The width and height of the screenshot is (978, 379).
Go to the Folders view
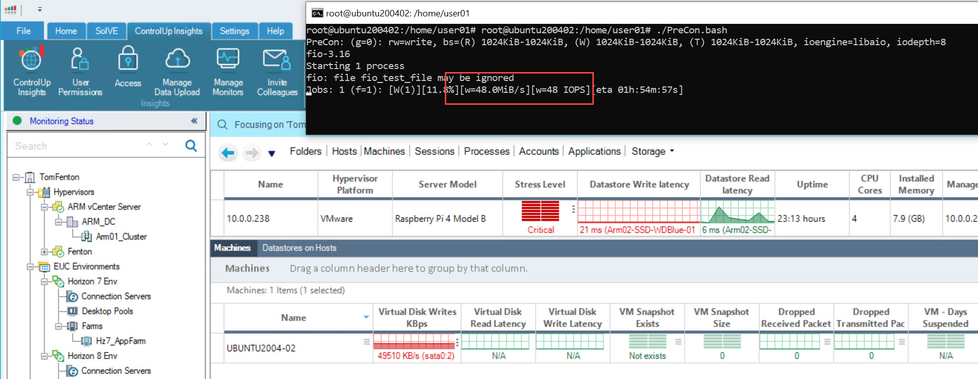306,151
